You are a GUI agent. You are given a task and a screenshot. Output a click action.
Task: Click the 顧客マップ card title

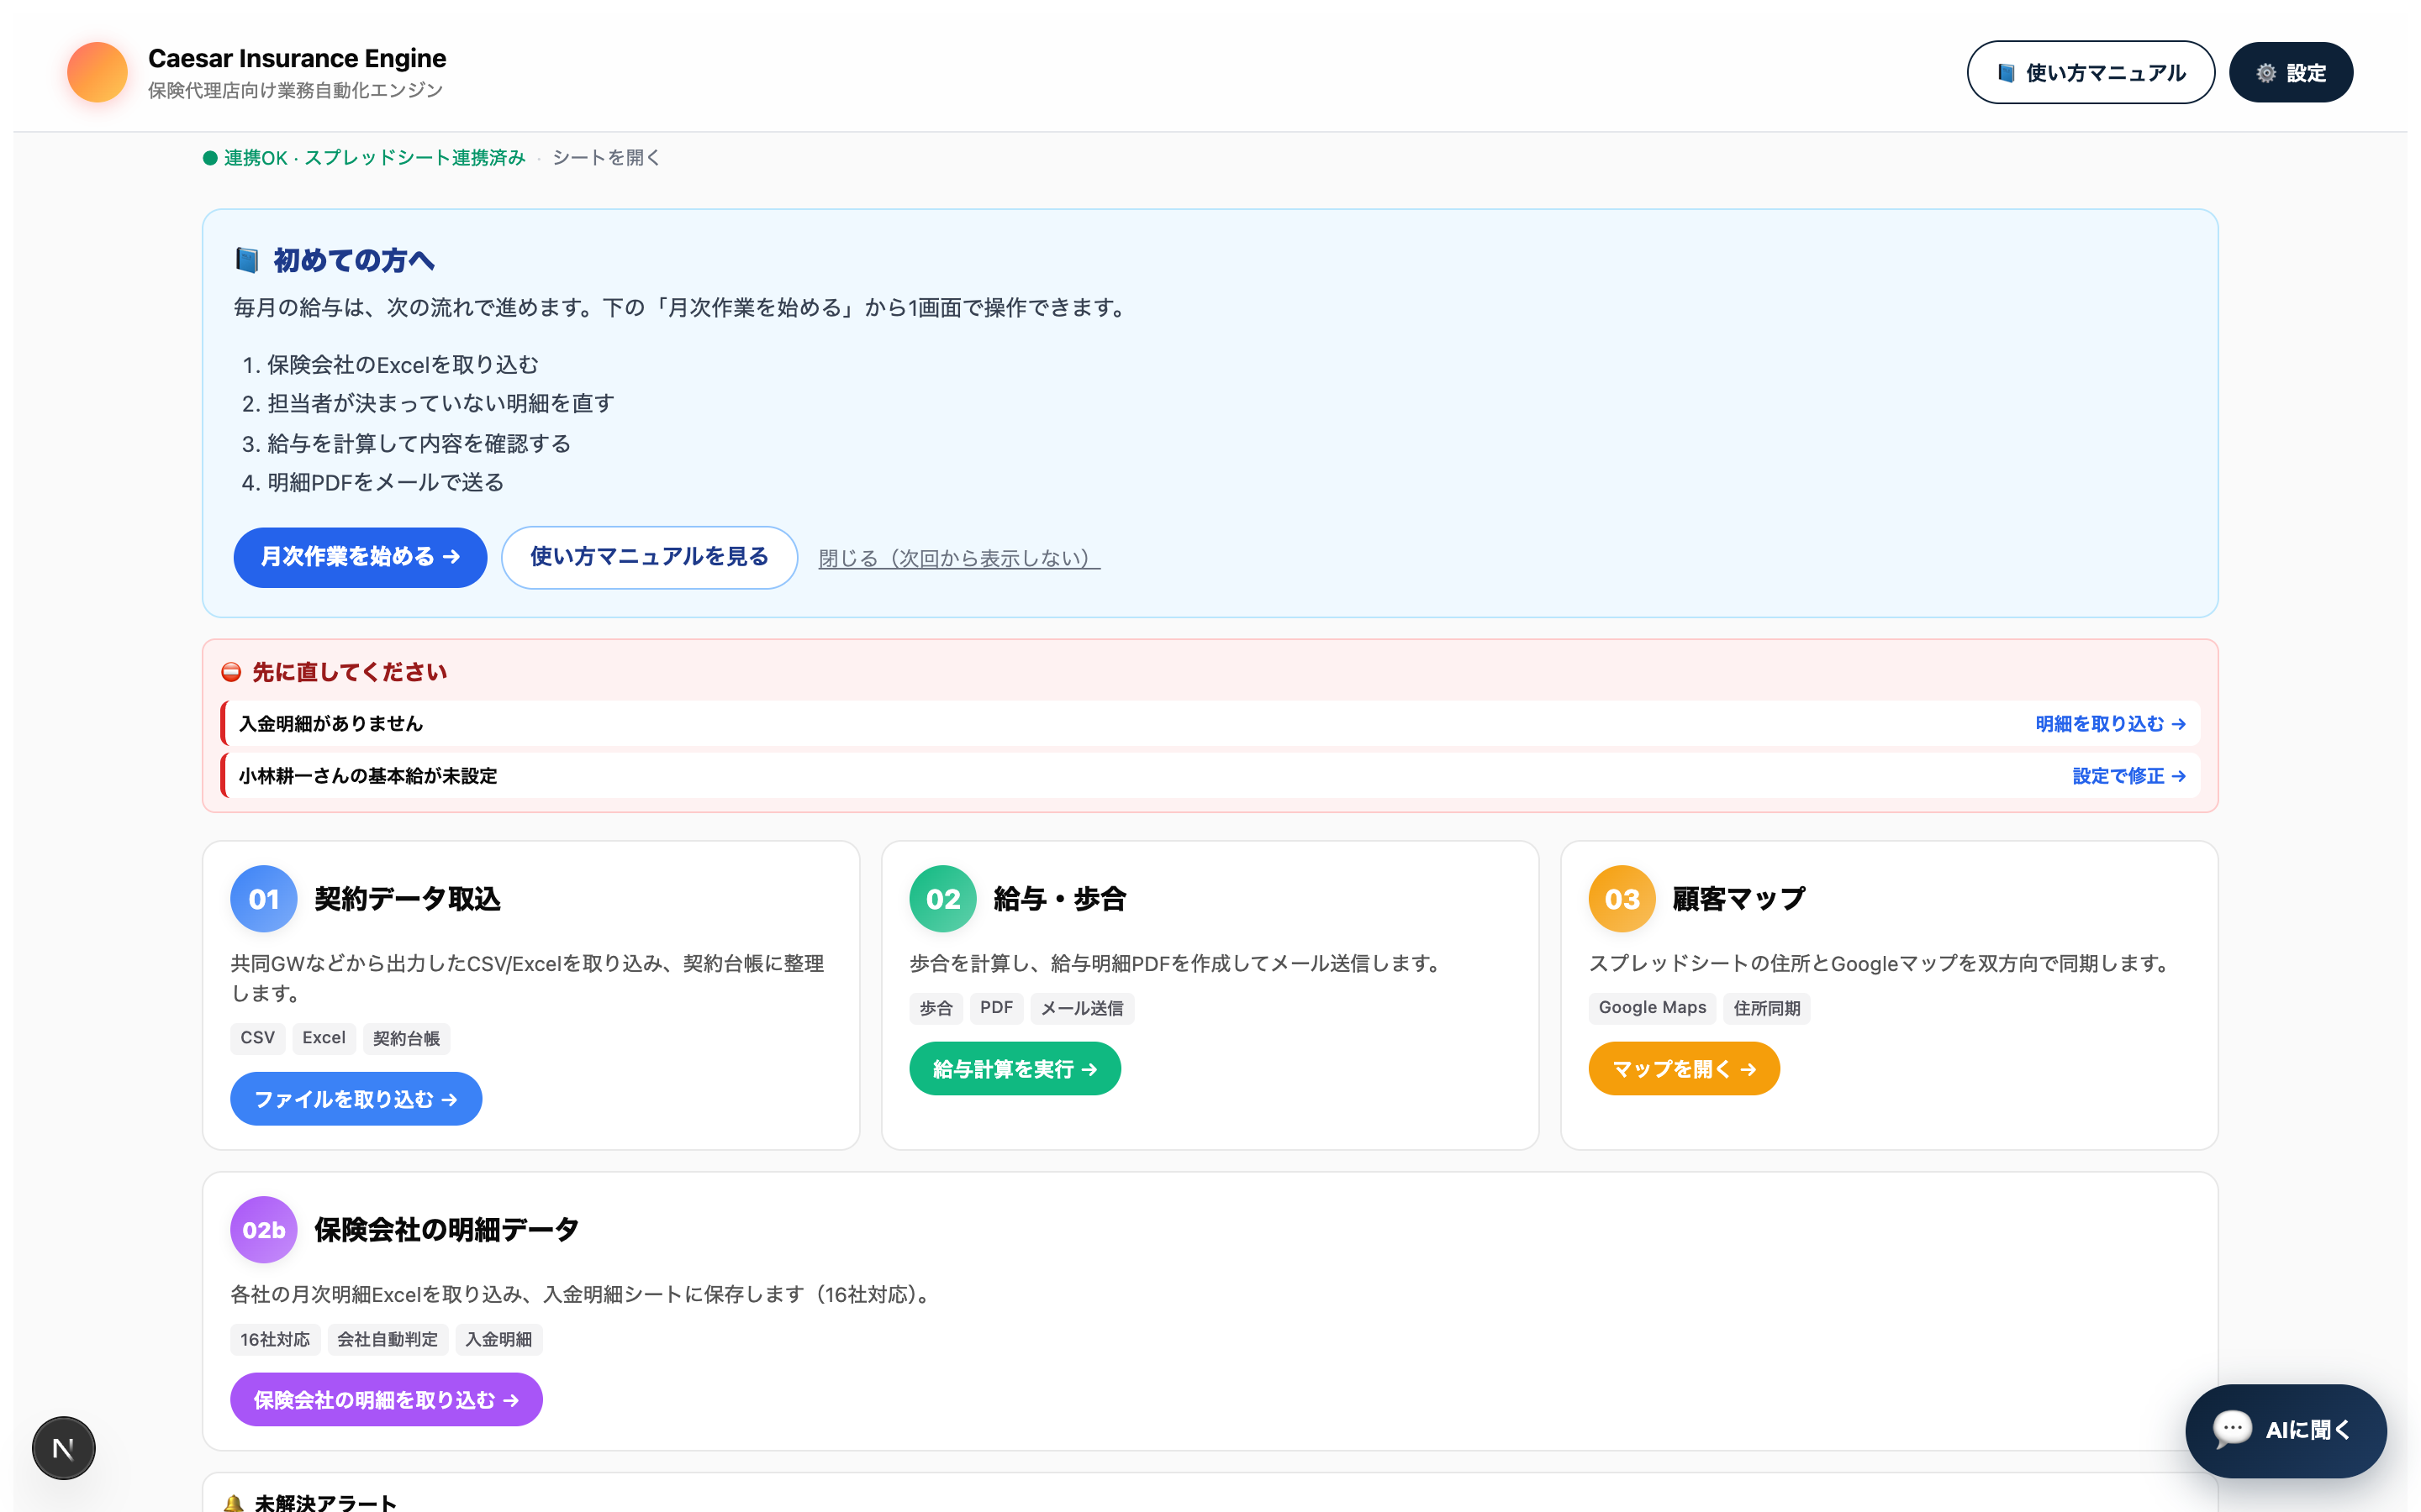click(1738, 899)
